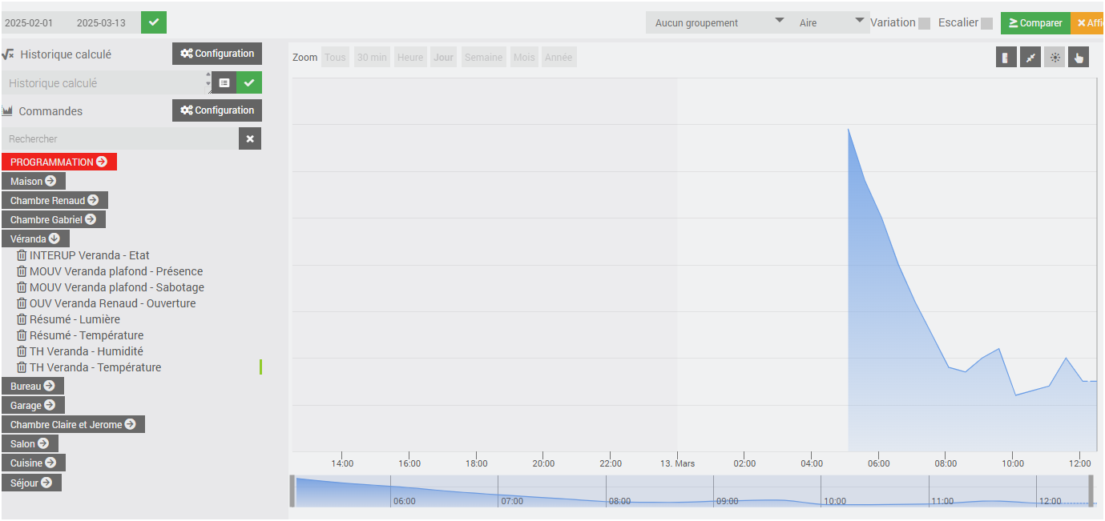Screen dimensions: 1105x521
Task: Open Configuration for Commandes
Action: coord(217,110)
